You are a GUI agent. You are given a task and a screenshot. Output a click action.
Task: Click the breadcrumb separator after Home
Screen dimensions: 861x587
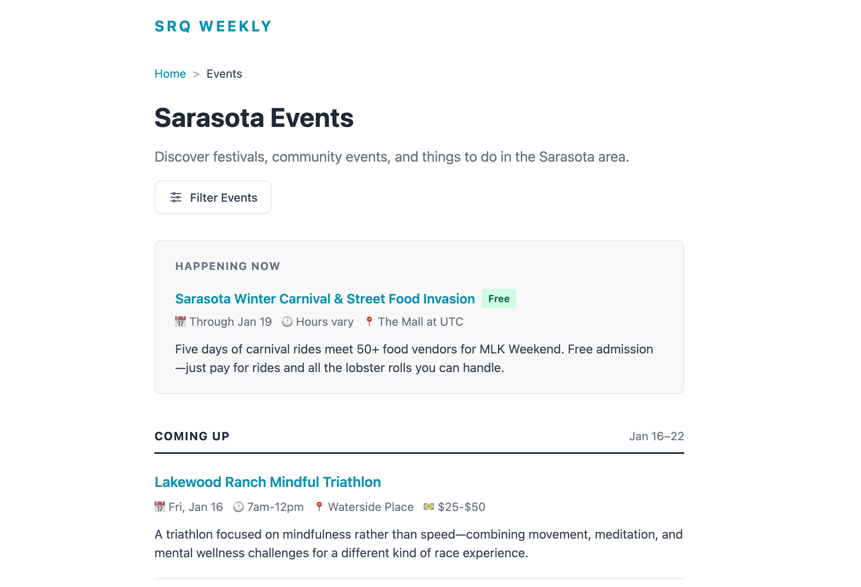pyautogui.click(x=196, y=74)
